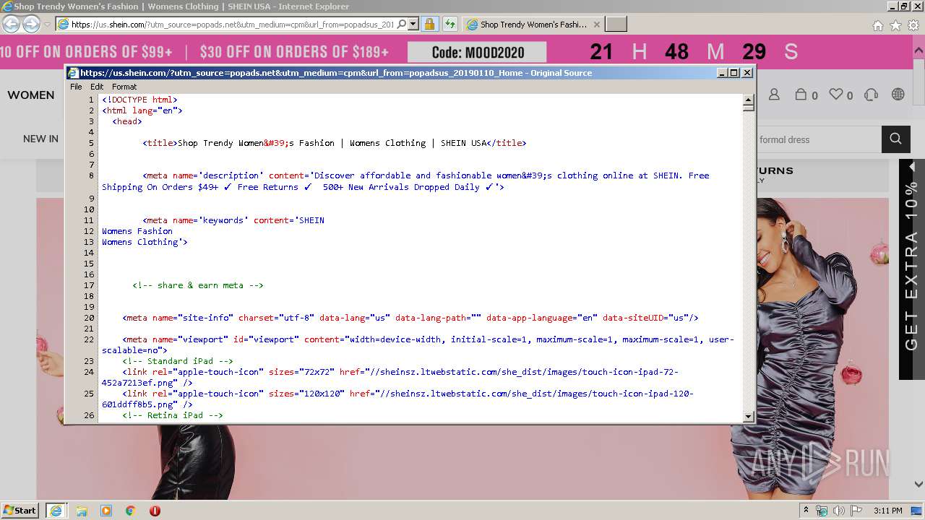Click SHEIN account user icon
925x520 pixels.
click(x=774, y=95)
